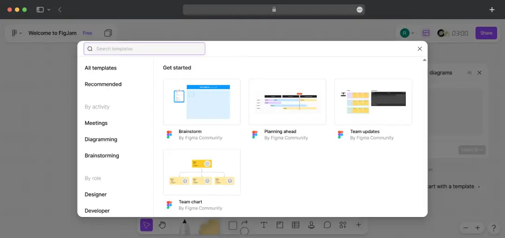Click the pages icon beside Free
Viewport: 505px width, 238px height.
[108, 33]
